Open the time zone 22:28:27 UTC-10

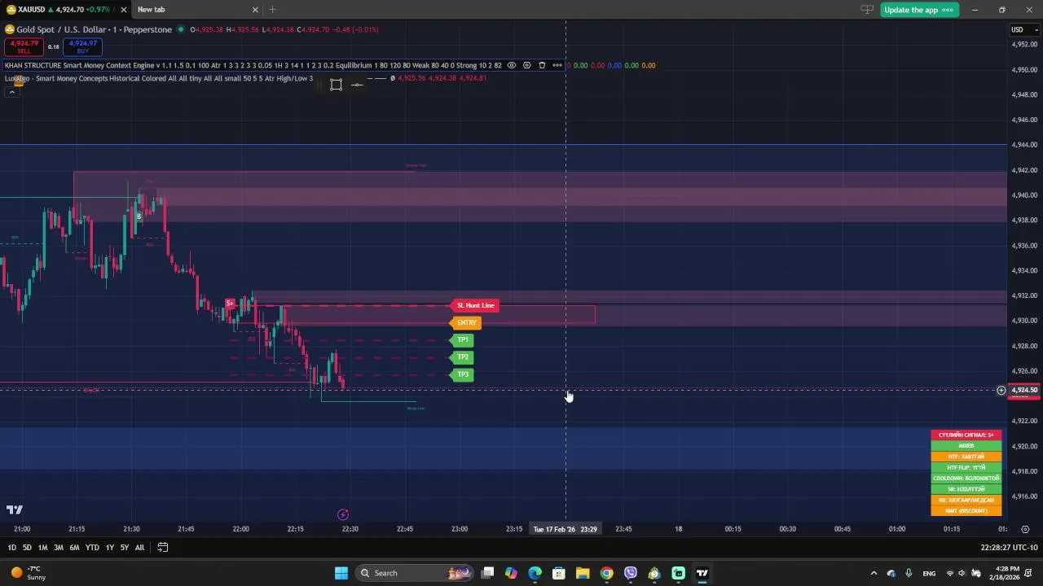coord(1009,548)
